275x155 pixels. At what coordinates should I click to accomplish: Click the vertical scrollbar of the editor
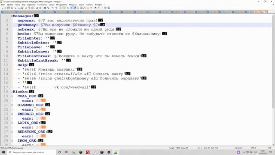[x=273, y=80]
